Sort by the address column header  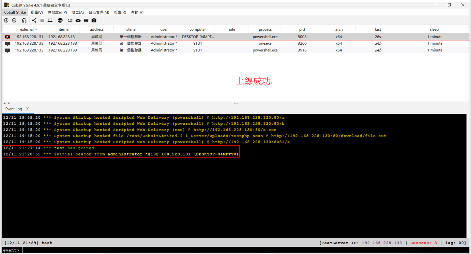(97, 30)
